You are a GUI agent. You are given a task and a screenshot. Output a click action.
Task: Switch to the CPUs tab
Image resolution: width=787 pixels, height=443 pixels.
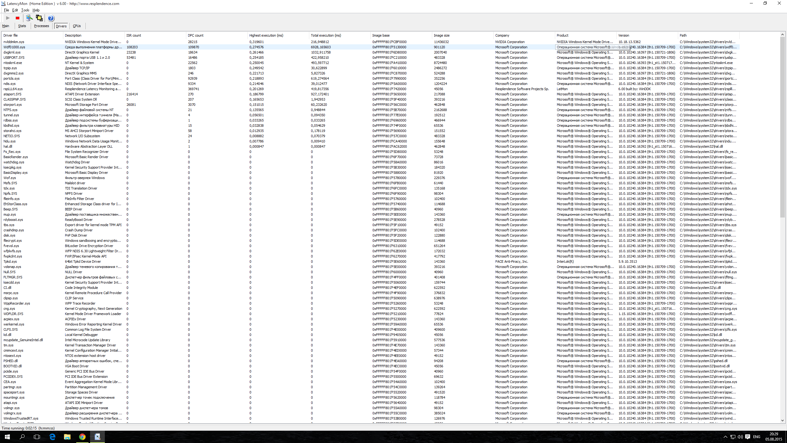click(77, 26)
